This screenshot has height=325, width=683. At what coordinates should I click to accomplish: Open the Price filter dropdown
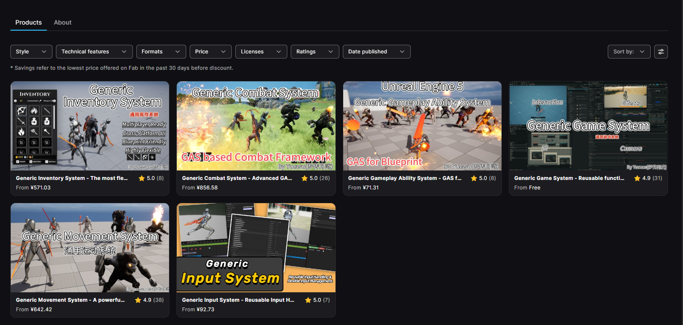pyautogui.click(x=211, y=52)
